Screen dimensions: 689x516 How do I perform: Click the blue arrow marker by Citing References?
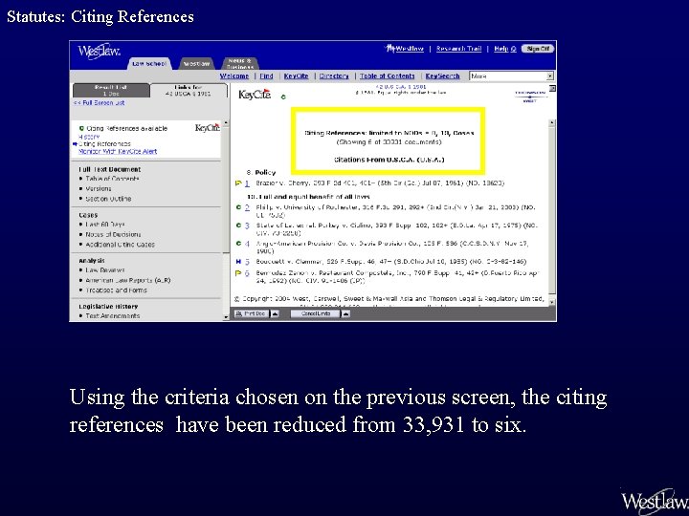point(76,144)
